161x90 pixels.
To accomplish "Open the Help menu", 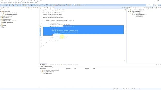I will tap(36, 3).
